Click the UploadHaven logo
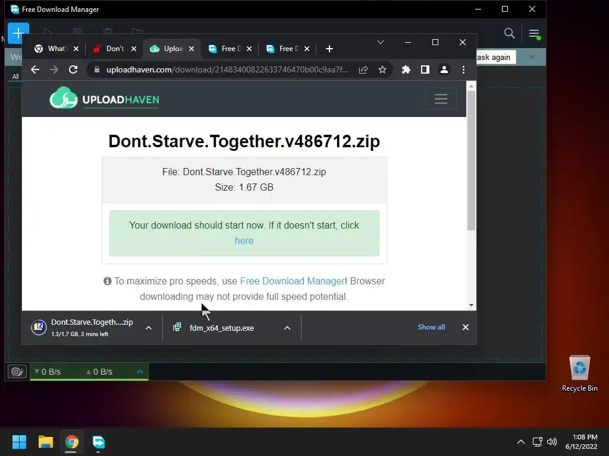 click(x=104, y=98)
